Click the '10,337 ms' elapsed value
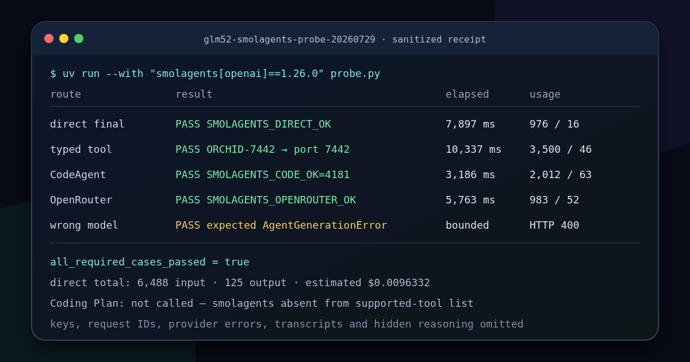This screenshot has width=690, height=362. pyautogui.click(x=474, y=149)
